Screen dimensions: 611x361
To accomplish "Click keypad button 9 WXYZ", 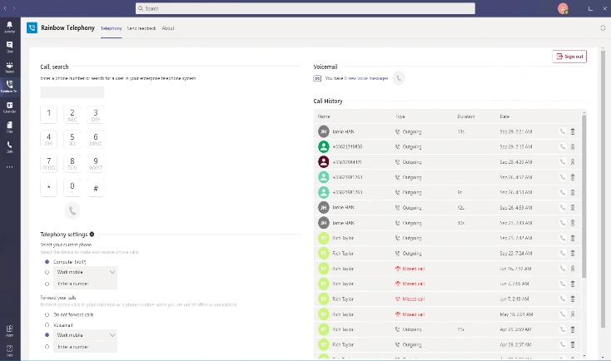I will coord(96,163).
